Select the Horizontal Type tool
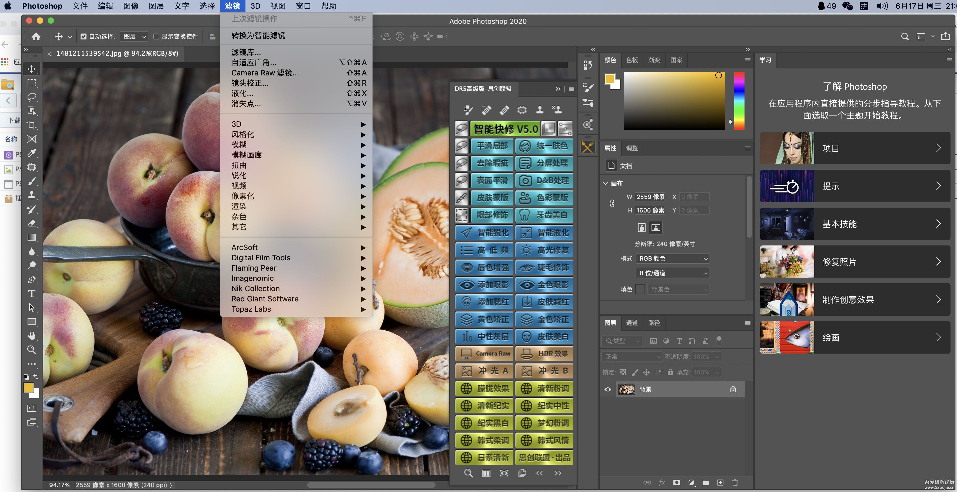This screenshot has width=957, height=492. tap(32, 294)
